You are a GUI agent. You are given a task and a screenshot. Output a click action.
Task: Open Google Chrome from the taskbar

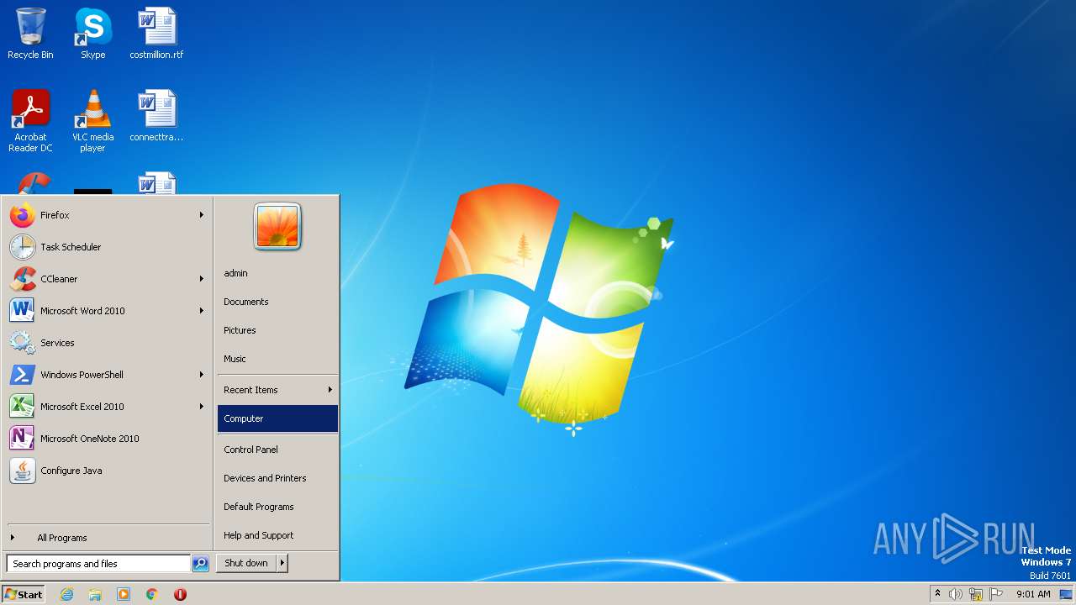(152, 594)
